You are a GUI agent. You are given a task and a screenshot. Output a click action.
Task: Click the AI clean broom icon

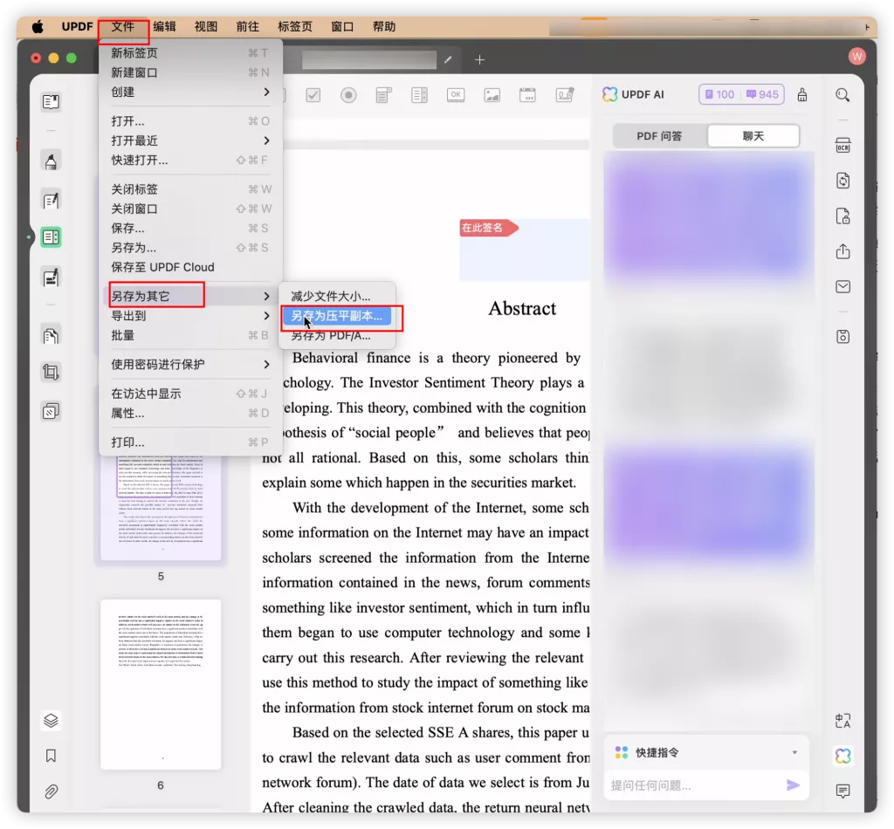tap(802, 94)
